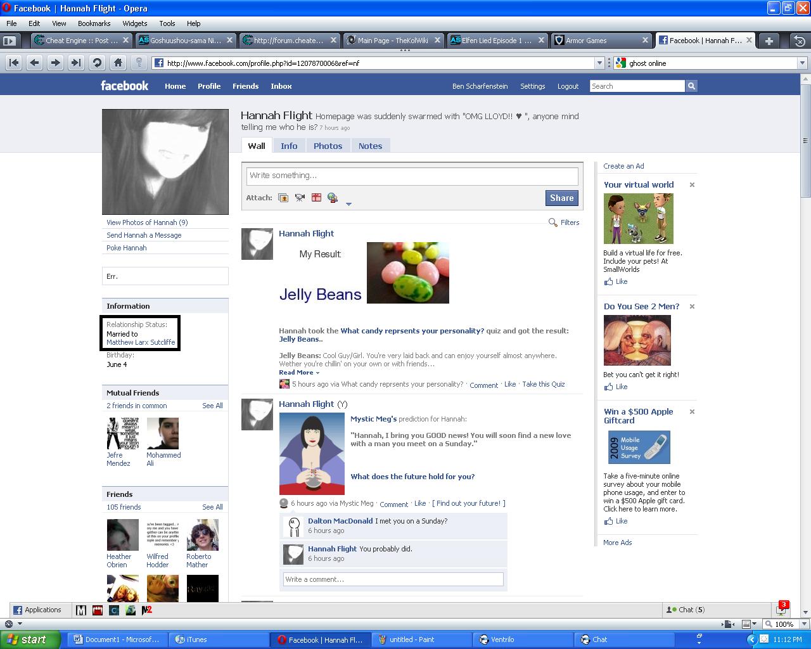Screen dimensions: 811x649
Task: Click the Windows start button
Action: 29,639
